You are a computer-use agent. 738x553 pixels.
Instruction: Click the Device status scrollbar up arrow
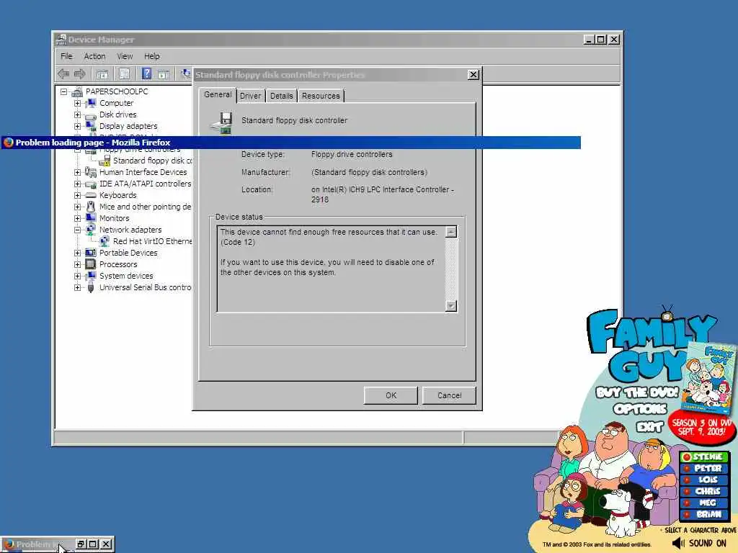pyautogui.click(x=451, y=232)
